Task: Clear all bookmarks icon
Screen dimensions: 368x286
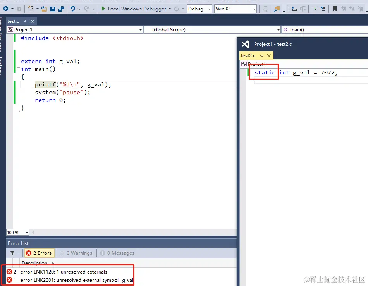Action: 360,9
